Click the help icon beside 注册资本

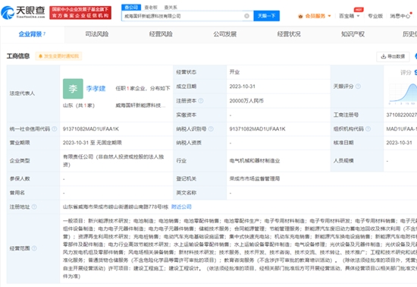coord(201,101)
